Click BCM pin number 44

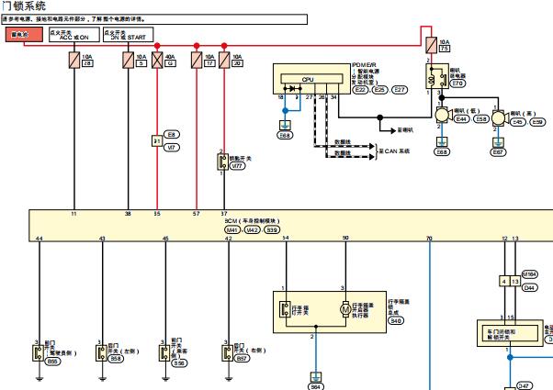coord(39,239)
